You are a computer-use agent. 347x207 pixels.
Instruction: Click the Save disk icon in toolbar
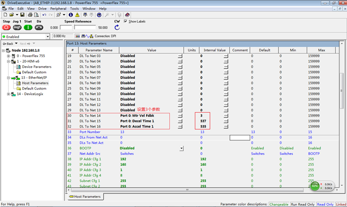[x=23, y=15]
